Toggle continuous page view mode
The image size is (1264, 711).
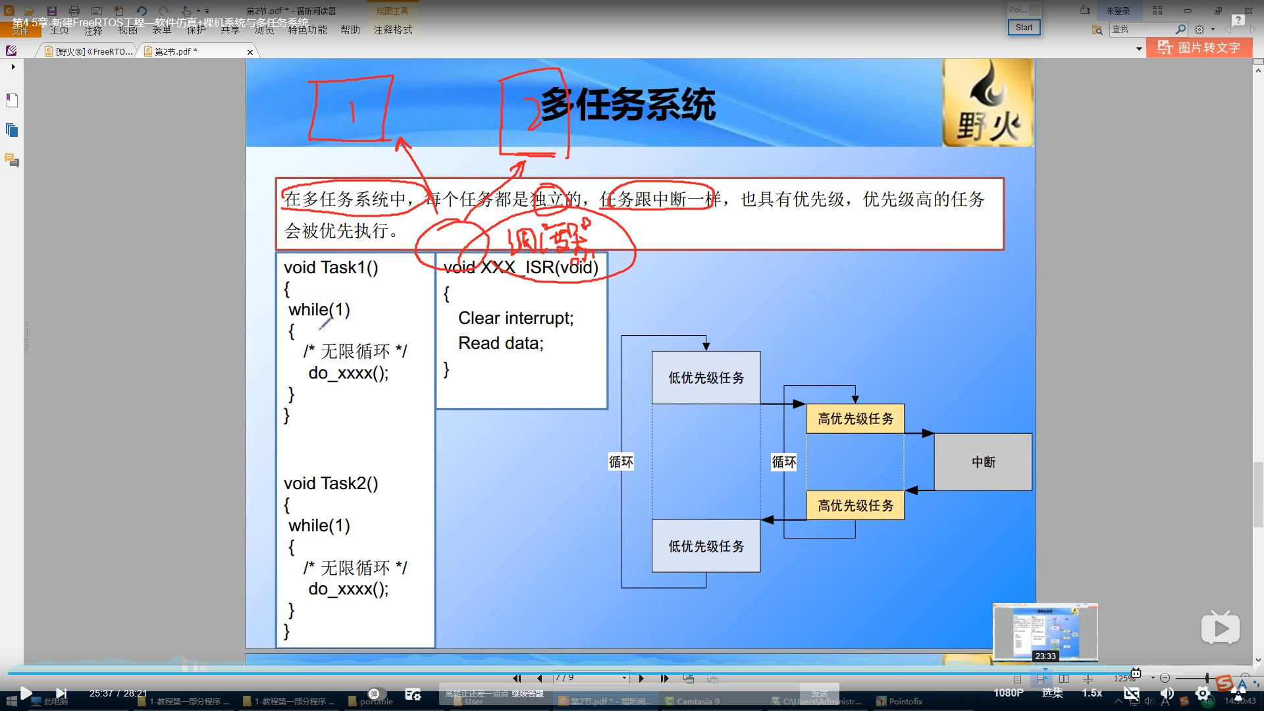coord(1041,678)
